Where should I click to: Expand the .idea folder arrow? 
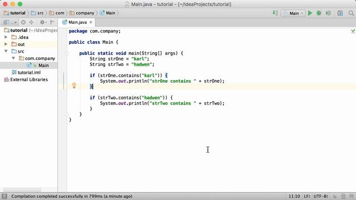tap(6, 37)
